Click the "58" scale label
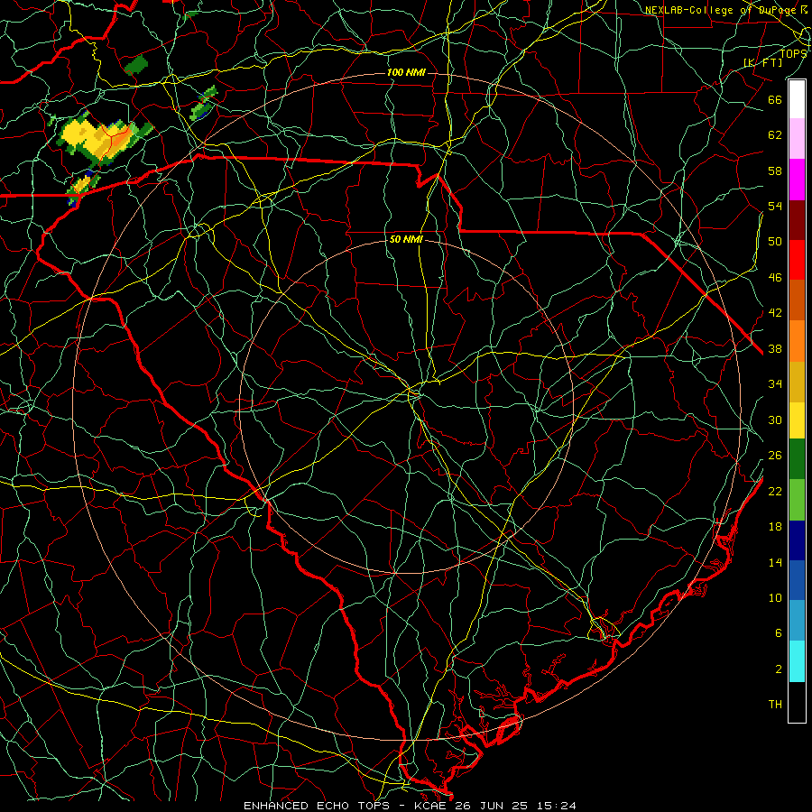The height and width of the screenshot is (812, 812). coord(775,171)
